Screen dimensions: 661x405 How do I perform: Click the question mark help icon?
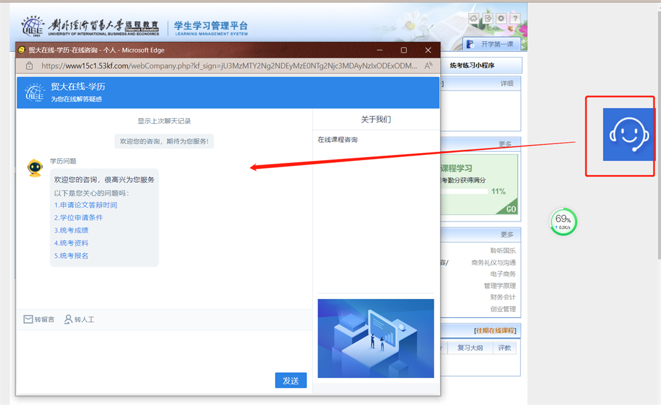[515, 19]
